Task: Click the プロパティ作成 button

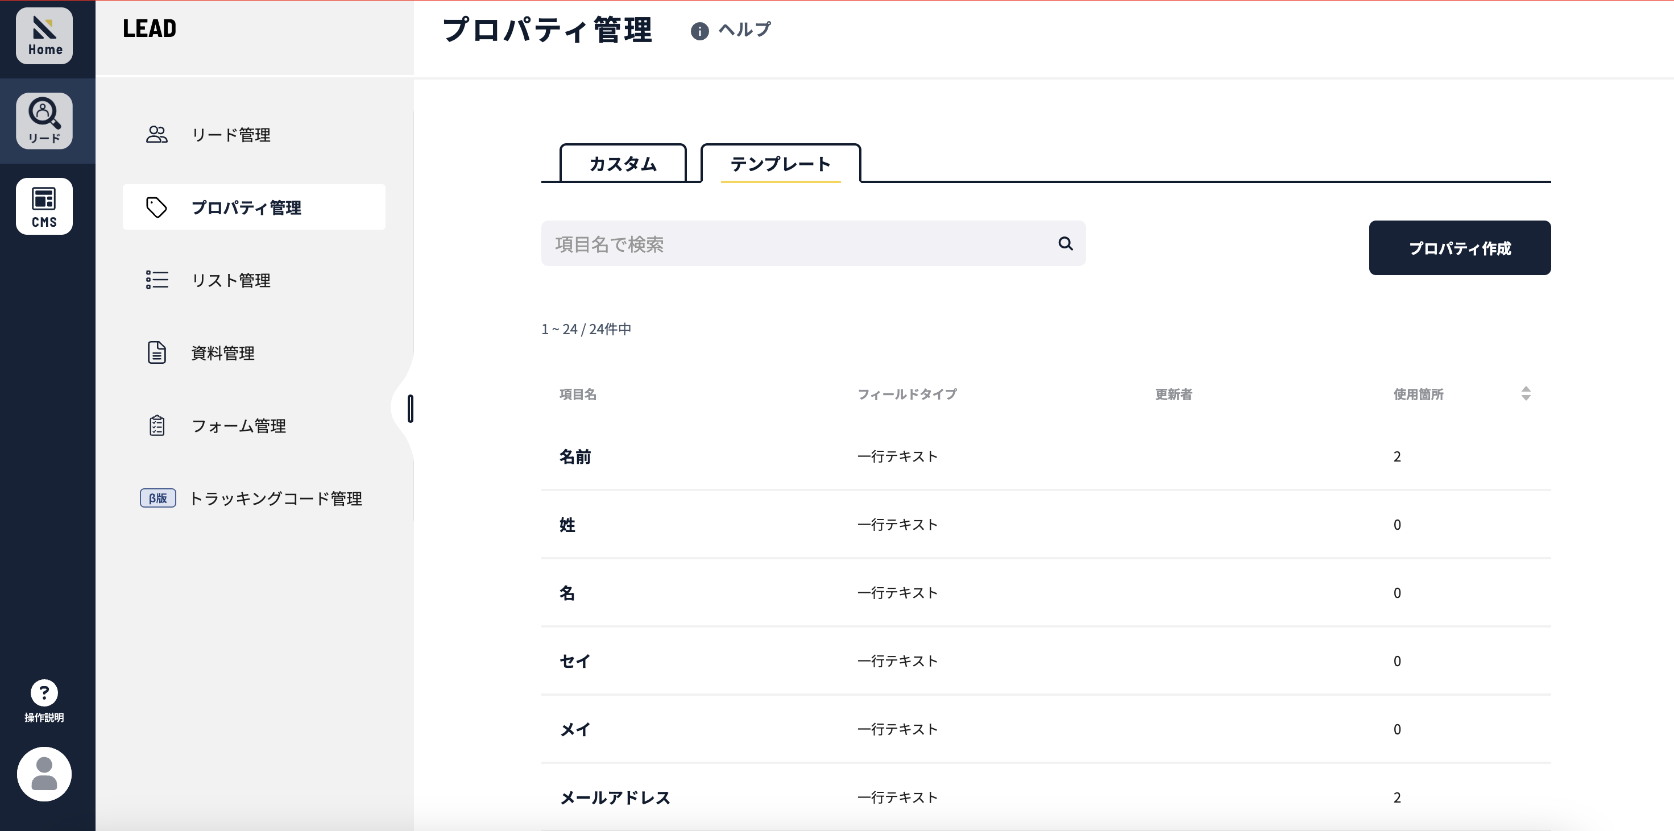Action: tap(1460, 248)
